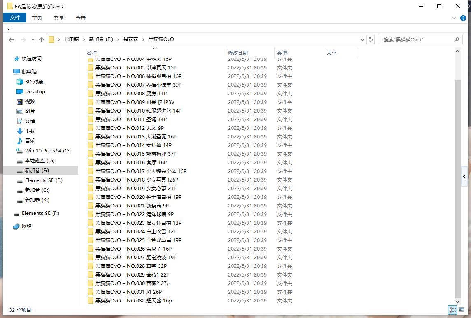Open the quick access toolbar customize dropdown
Viewport: 471px width, 318px height.
coord(9,29)
